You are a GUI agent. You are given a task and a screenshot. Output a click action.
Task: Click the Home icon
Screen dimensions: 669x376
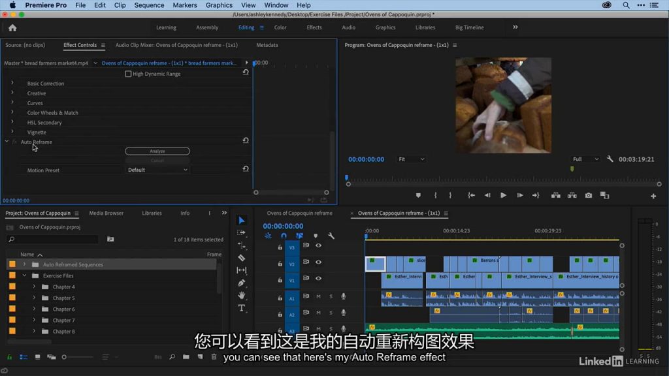[12, 27]
